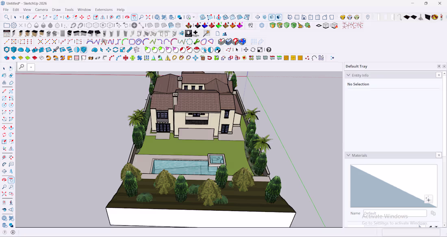Open the Search tool in the top toolbar
Viewport: 447px width, 237px height.
tap(7, 17)
